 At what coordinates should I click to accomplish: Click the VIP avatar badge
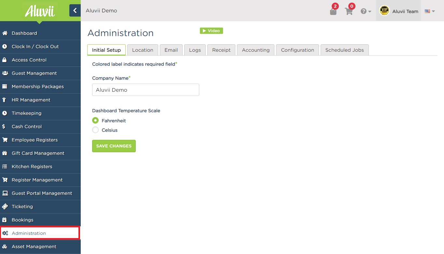point(384,11)
